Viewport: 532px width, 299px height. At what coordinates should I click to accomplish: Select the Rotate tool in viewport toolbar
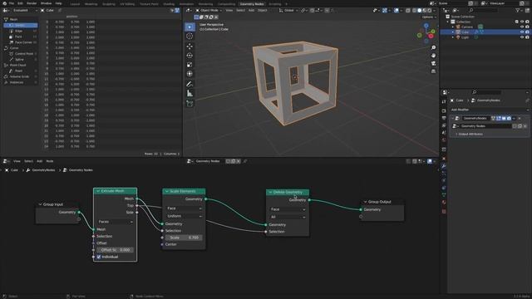click(x=190, y=56)
